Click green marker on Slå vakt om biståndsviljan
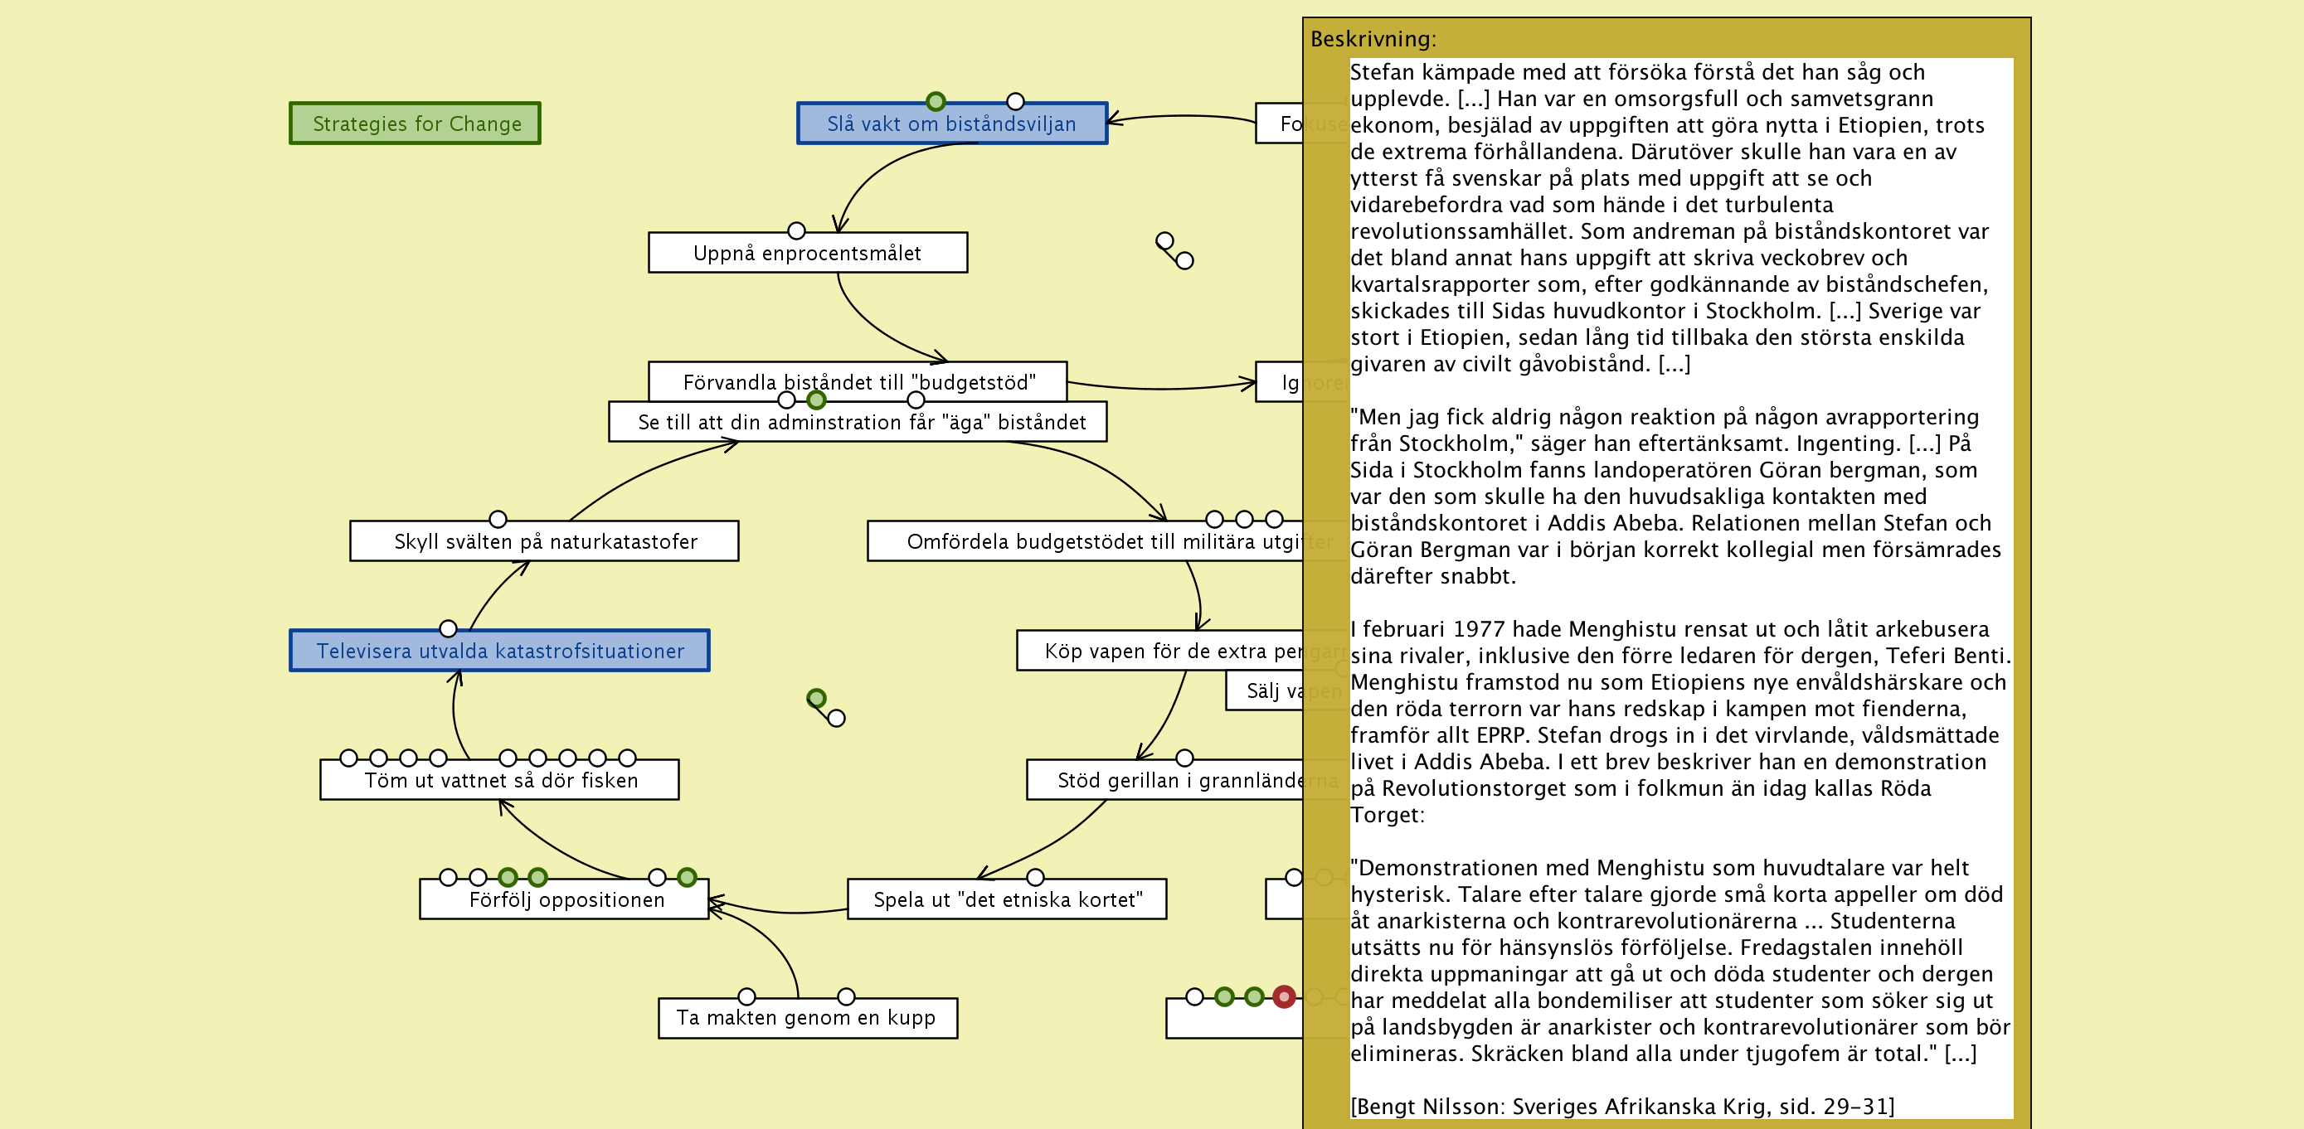The width and height of the screenshot is (2304, 1129). tap(936, 101)
